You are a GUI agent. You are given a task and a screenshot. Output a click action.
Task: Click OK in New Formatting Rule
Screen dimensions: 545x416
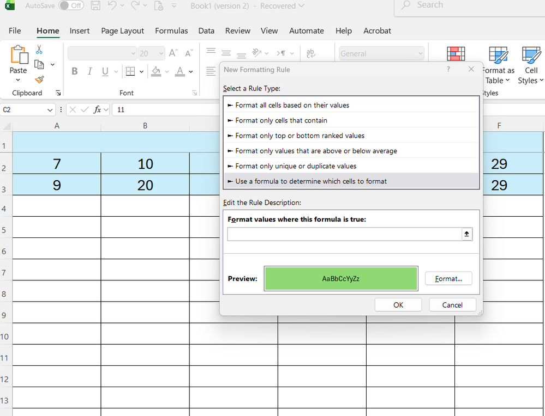pyautogui.click(x=398, y=305)
